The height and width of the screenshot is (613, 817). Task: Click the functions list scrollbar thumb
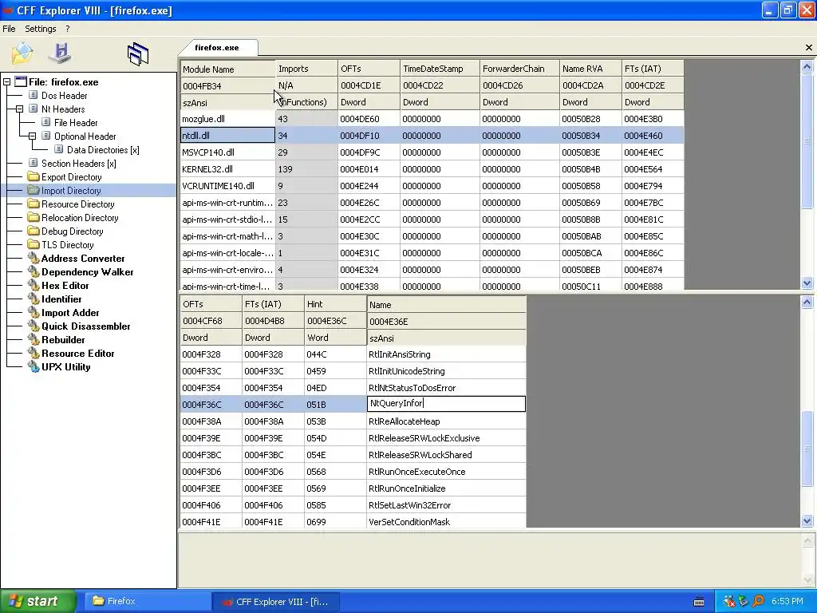[807, 449]
